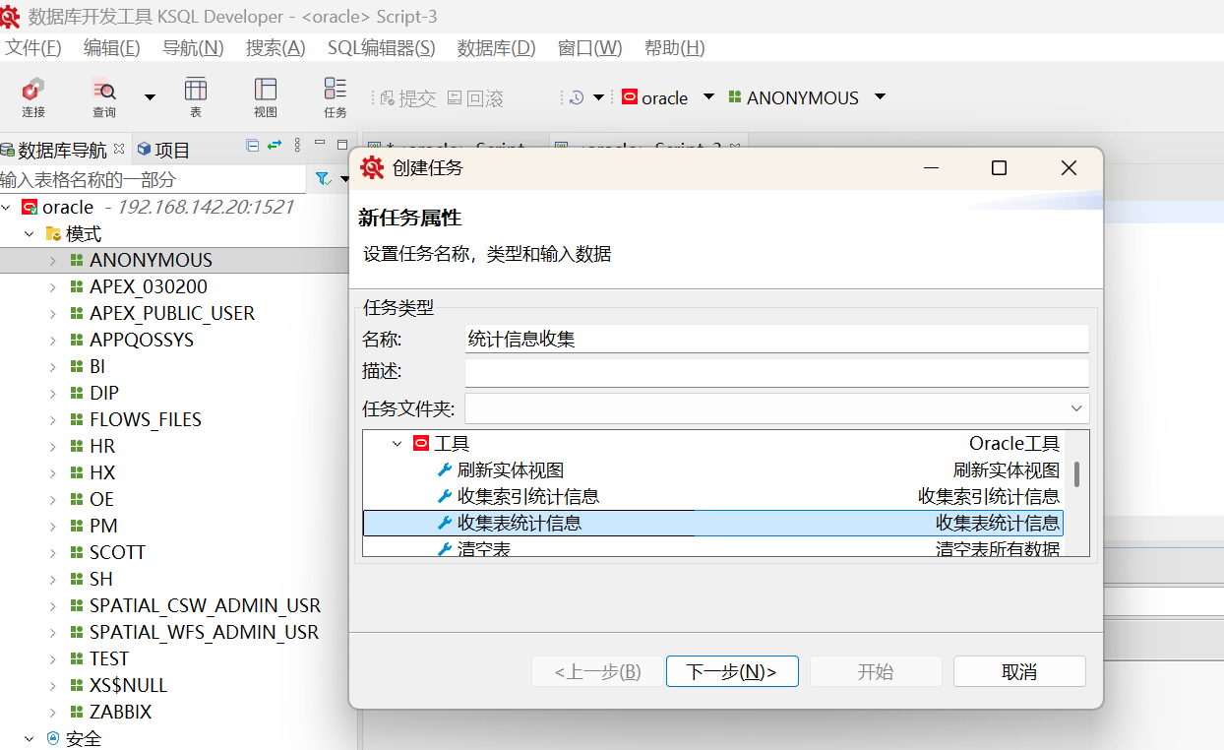Click the task type list scrollbar
1224x750 pixels.
tap(1077, 474)
